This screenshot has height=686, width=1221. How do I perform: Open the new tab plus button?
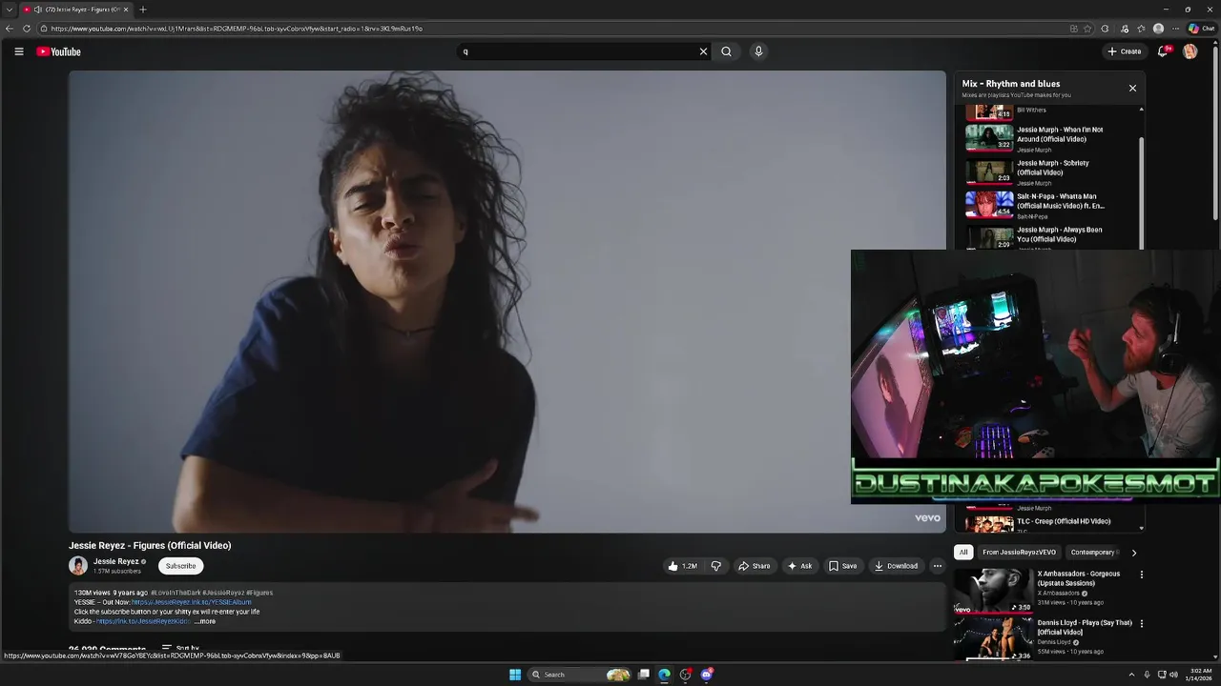[x=143, y=10]
